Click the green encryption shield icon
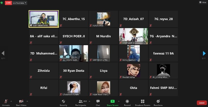 [2, 3]
